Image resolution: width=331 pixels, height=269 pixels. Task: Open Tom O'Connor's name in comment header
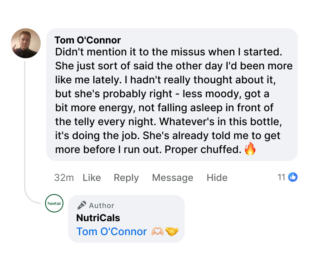pos(88,40)
